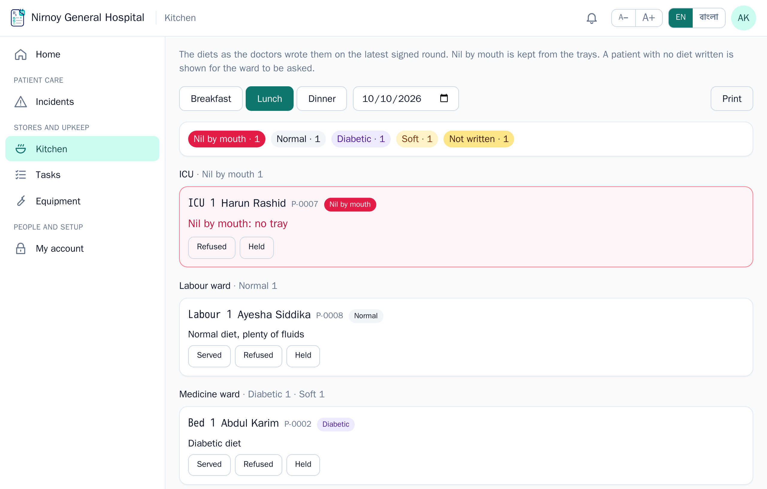Image resolution: width=767 pixels, height=489 pixels.
Task: Select the Lunch meal tab
Action: click(269, 99)
